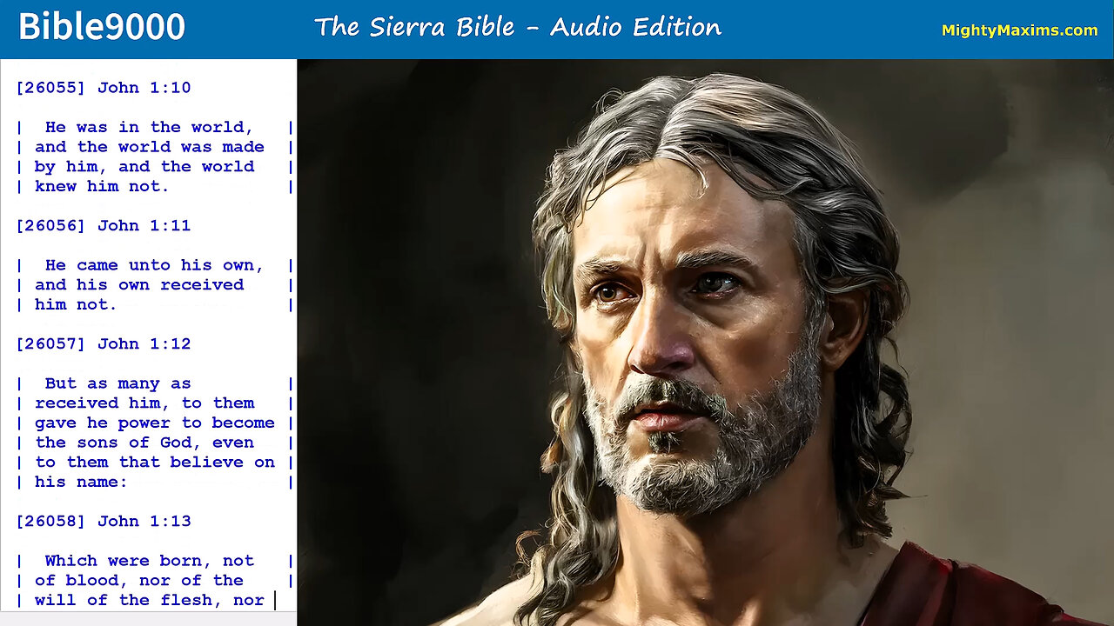Click the line 'by him, and the world'
This screenshot has height=626, width=1114.
click(144, 167)
